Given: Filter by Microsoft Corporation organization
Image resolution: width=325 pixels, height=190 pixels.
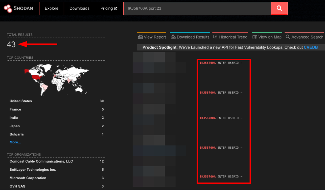Looking at the screenshot, I should (28, 178).
